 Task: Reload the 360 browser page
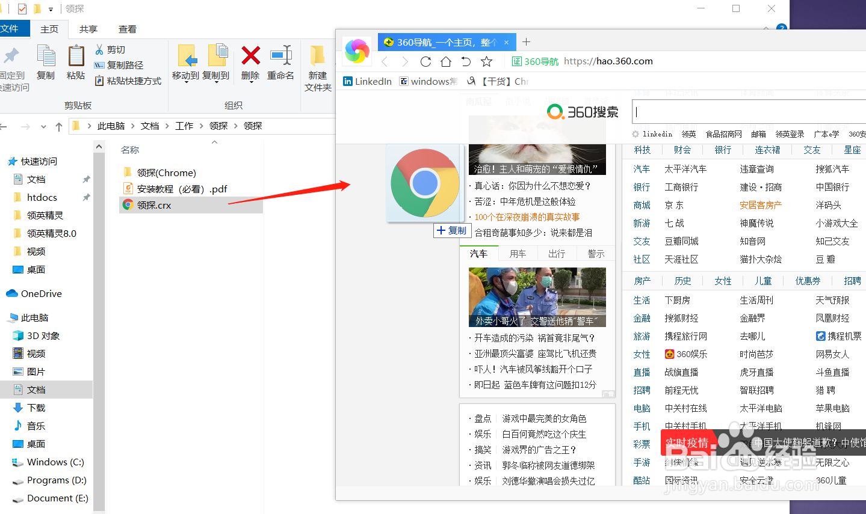pos(425,61)
